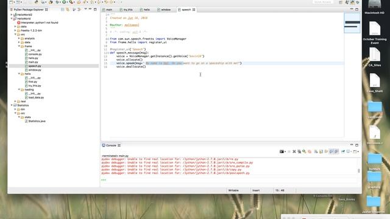390x219 pixels.
Task: Collapse the src folder under HelloWorld
Action: coord(15,34)
